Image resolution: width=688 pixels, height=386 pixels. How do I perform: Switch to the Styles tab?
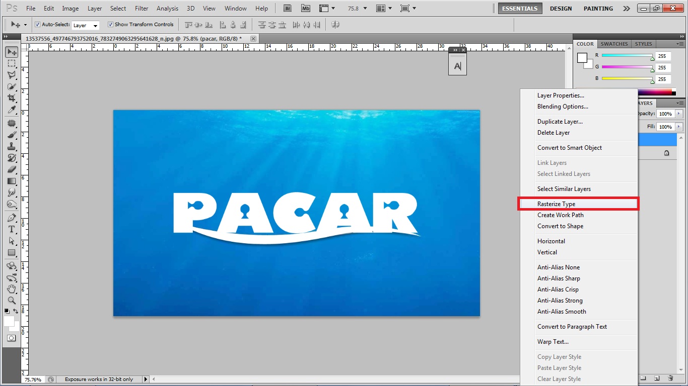[643, 44]
